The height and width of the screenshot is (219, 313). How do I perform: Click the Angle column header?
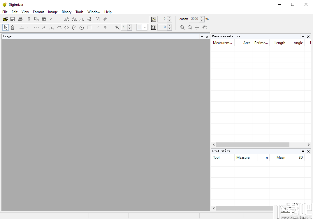click(x=296, y=43)
